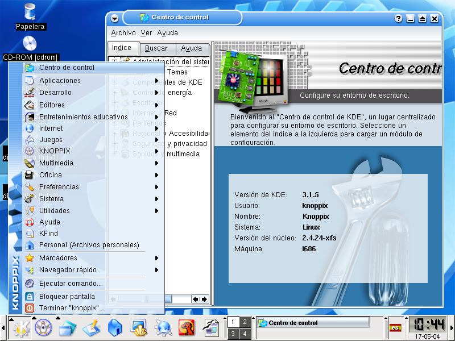The width and height of the screenshot is (455, 341).
Task: Click the machine value "i686"
Action: pyautogui.click(x=309, y=249)
